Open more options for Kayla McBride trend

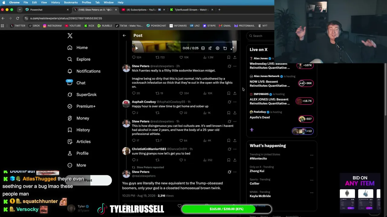pyautogui.click(x=312, y=193)
